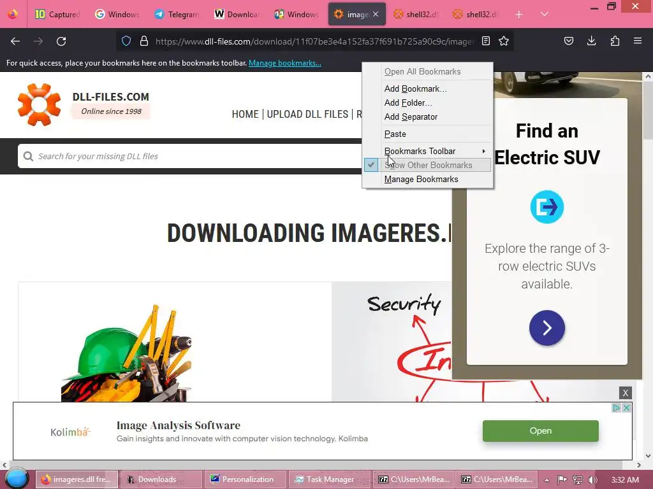This screenshot has width=653, height=489.
Task: Click the padlock site security icon
Action: click(x=144, y=41)
